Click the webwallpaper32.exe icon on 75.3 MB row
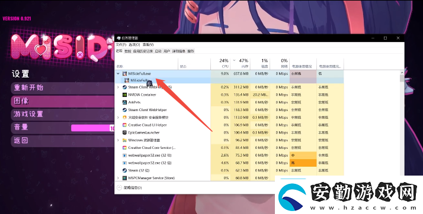423x214 pixels. click(x=124, y=155)
